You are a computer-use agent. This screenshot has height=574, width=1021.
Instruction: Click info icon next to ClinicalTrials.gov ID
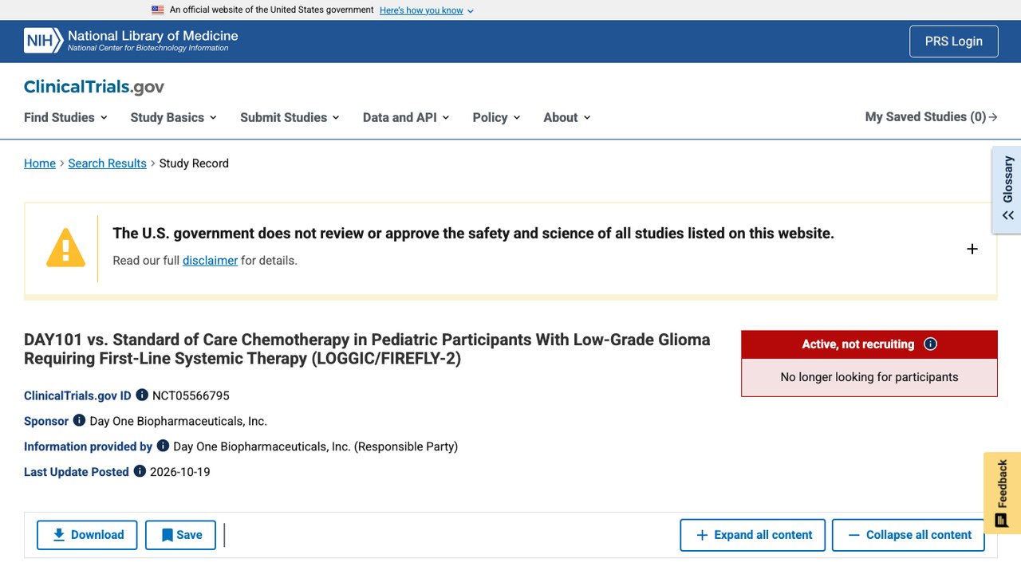pyautogui.click(x=142, y=395)
